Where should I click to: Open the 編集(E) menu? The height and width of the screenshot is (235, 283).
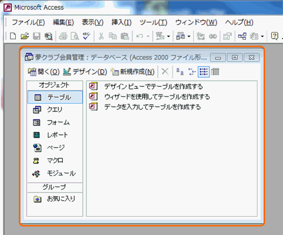63,22
